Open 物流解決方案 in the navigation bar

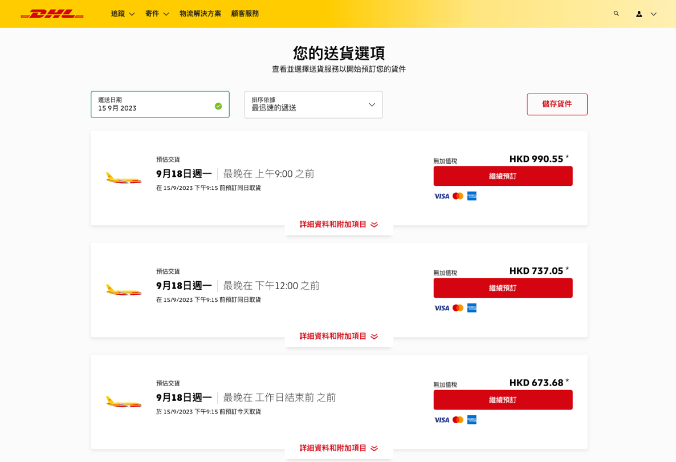point(200,14)
